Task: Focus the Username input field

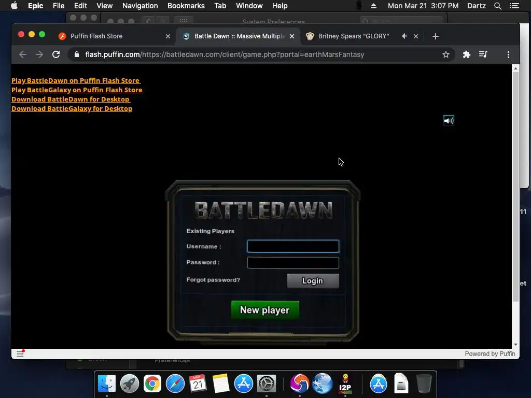Action: (x=293, y=246)
